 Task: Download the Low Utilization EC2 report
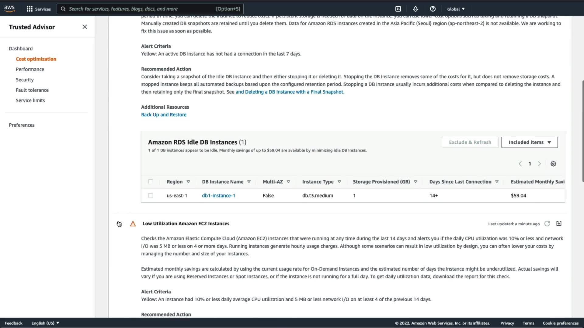pyautogui.click(x=559, y=224)
